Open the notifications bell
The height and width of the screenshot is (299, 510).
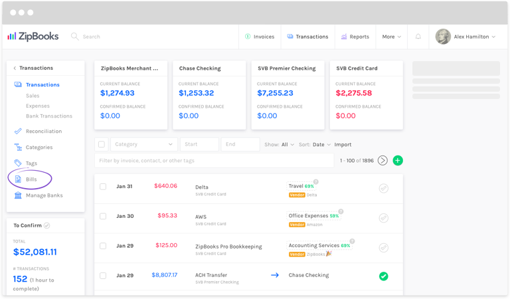pyautogui.click(x=418, y=37)
